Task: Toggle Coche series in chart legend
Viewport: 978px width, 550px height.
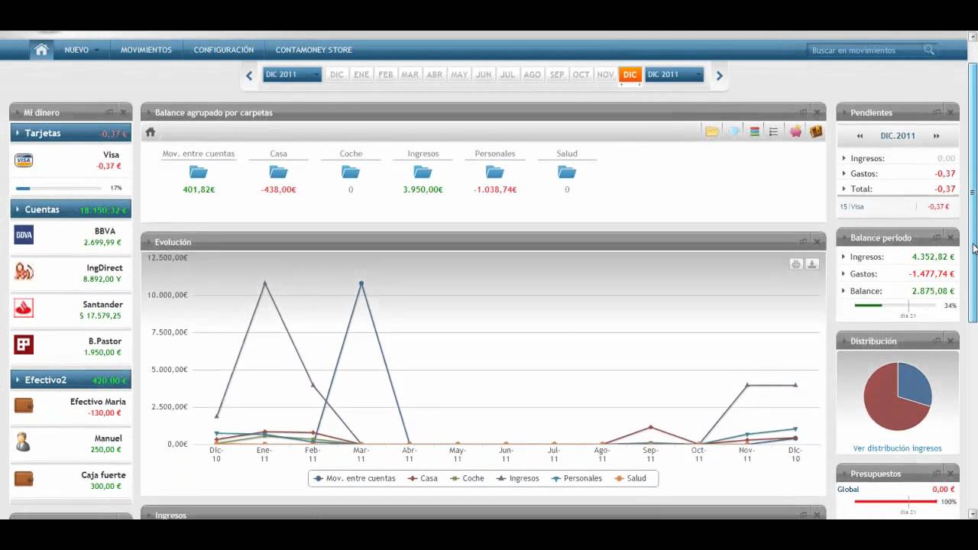Action: point(467,478)
